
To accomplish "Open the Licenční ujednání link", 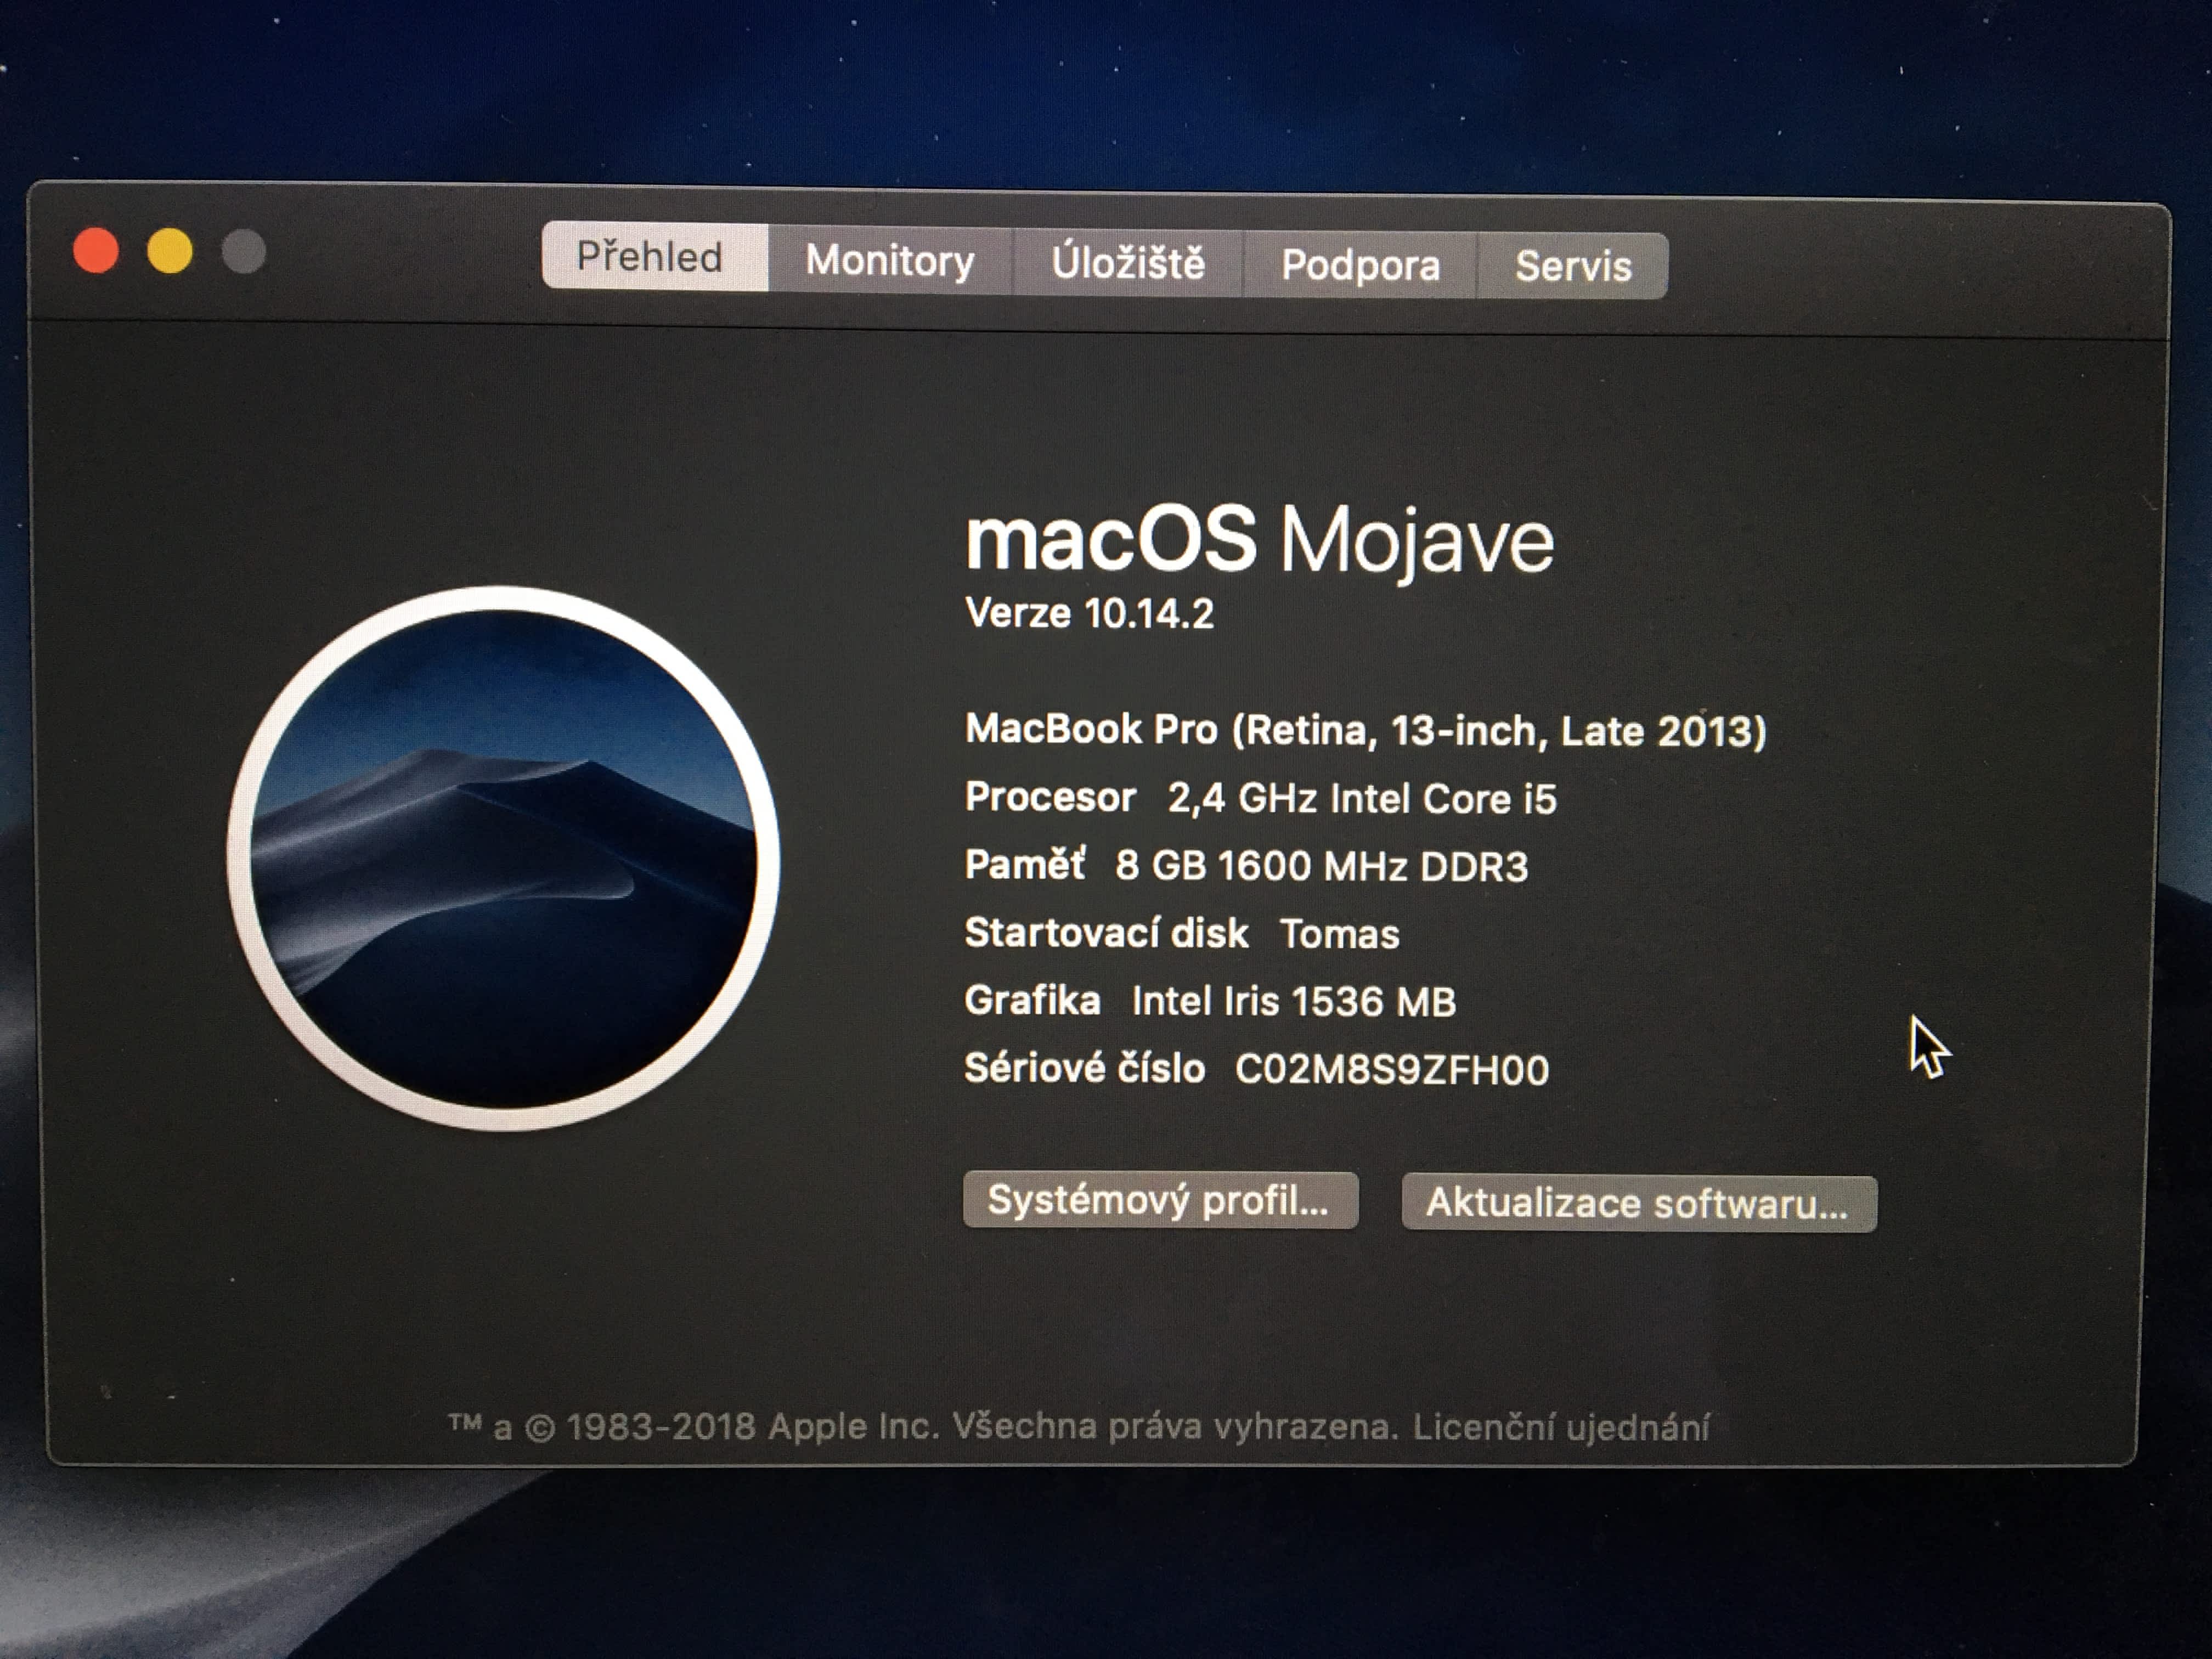I will click(1561, 1427).
